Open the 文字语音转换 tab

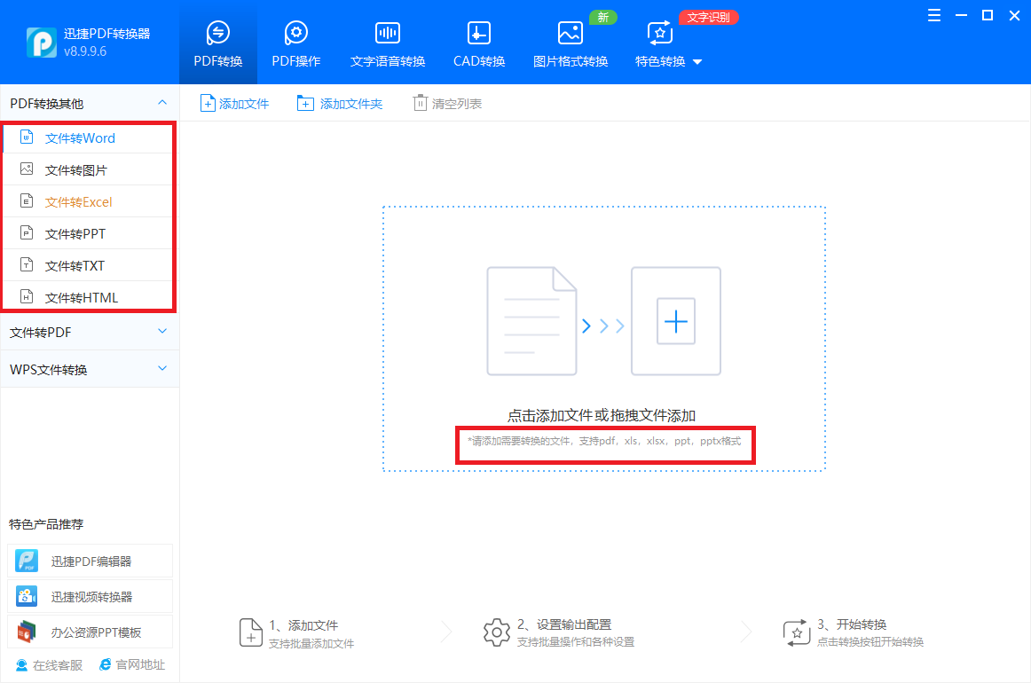[387, 43]
